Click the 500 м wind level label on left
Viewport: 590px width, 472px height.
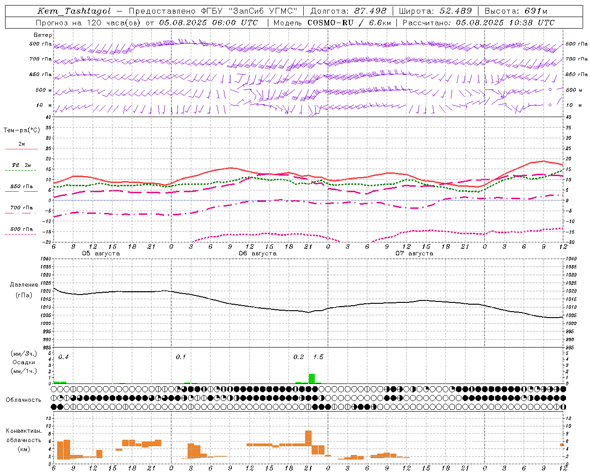44,90
